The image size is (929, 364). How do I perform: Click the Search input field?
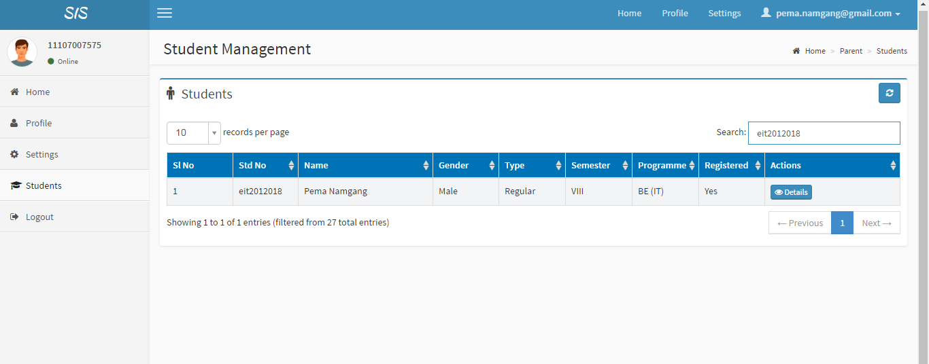click(824, 133)
